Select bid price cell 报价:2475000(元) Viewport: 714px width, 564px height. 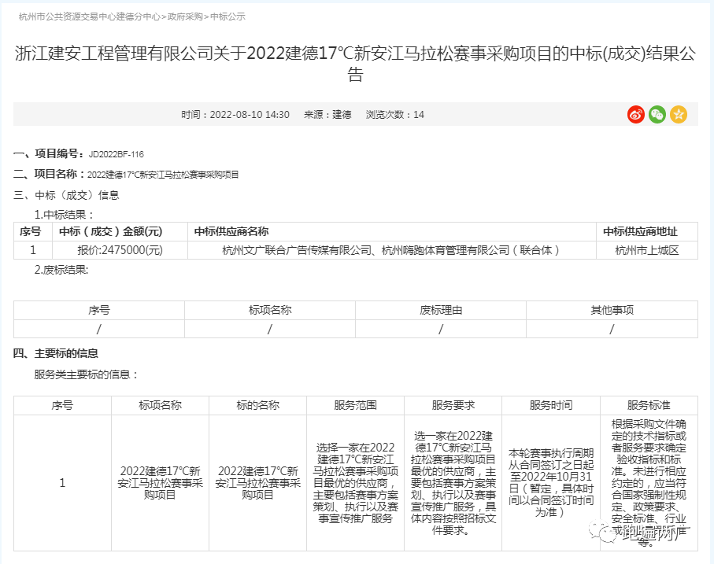(120, 250)
